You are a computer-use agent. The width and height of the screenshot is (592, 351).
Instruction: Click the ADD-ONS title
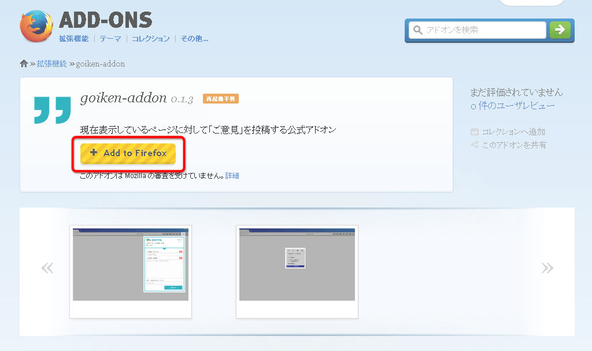click(106, 20)
